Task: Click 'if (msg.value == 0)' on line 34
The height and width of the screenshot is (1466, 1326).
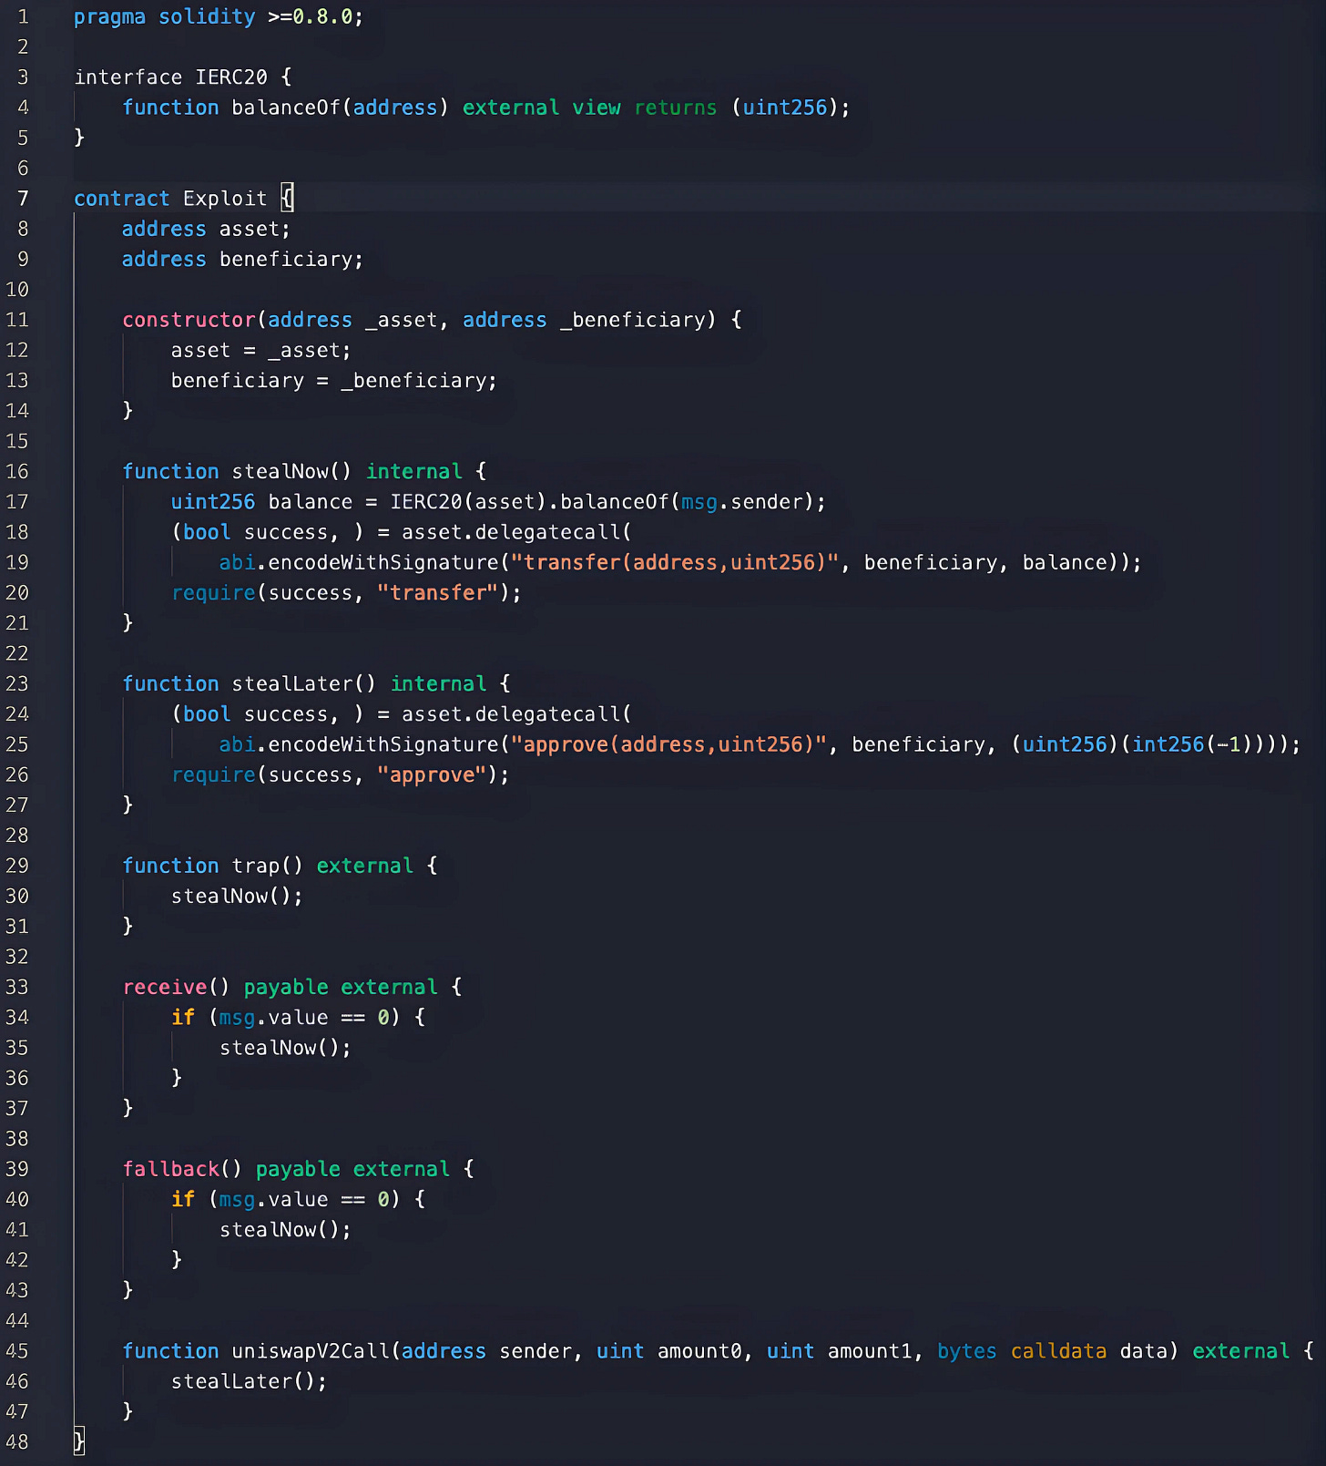Action: pyautogui.click(x=286, y=1018)
